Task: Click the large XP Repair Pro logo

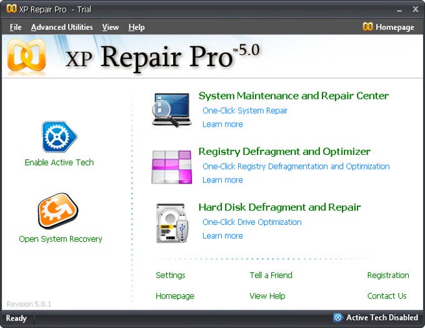Action: [x=26, y=57]
